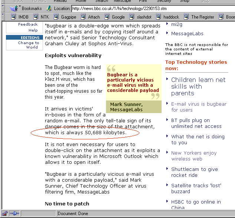Click the EDITIONS sidebar header
235x218 pixels.
pos(24,37)
